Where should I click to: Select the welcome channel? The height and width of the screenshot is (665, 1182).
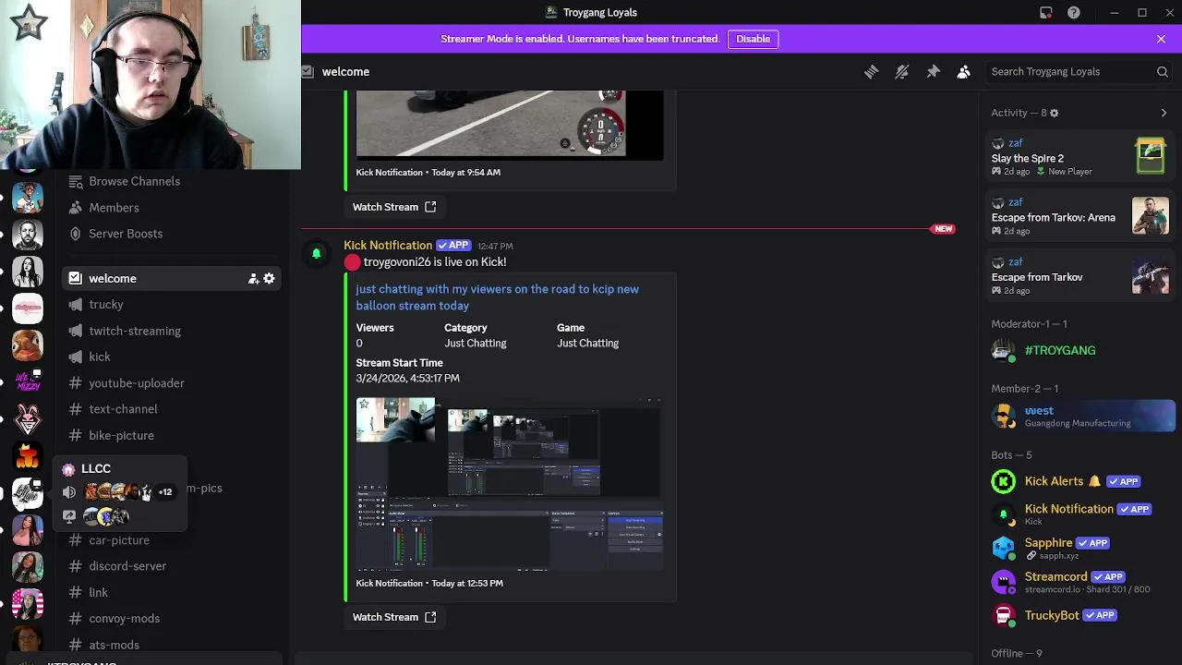click(x=171, y=278)
